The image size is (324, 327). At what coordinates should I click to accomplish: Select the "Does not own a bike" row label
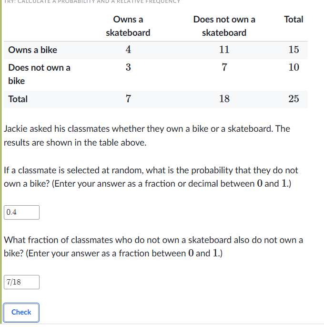click(39, 74)
